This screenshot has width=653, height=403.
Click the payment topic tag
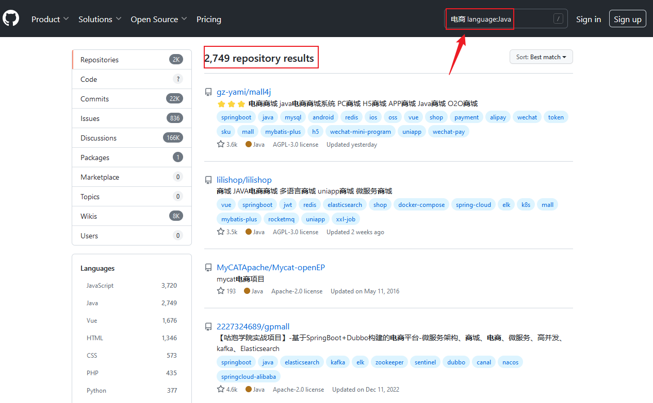pos(467,117)
